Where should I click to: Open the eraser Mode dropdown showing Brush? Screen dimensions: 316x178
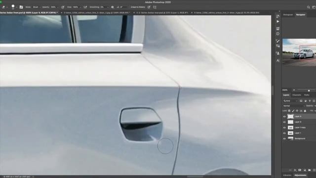click(x=37, y=7)
